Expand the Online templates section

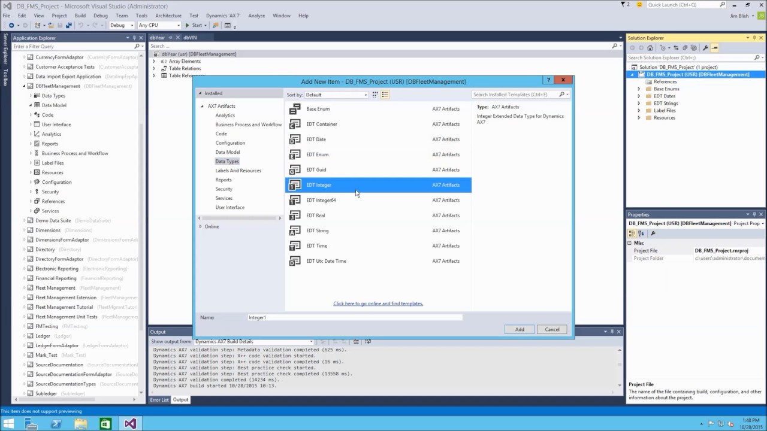tap(200, 226)
